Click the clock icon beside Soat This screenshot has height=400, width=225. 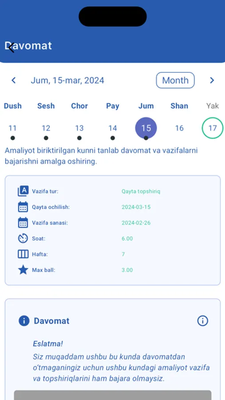[x=23, y=239]
